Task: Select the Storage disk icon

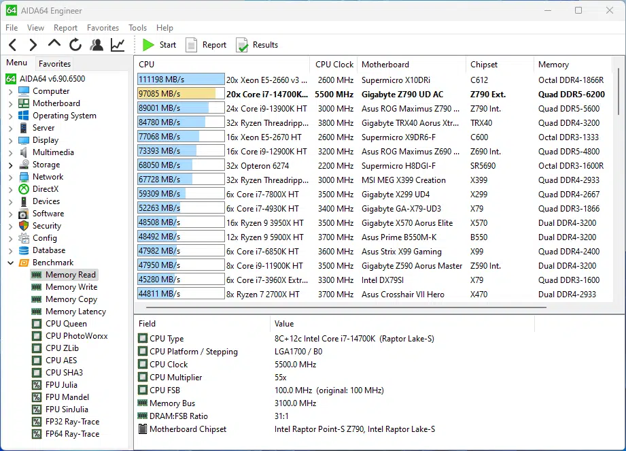Action: [24, 165]
